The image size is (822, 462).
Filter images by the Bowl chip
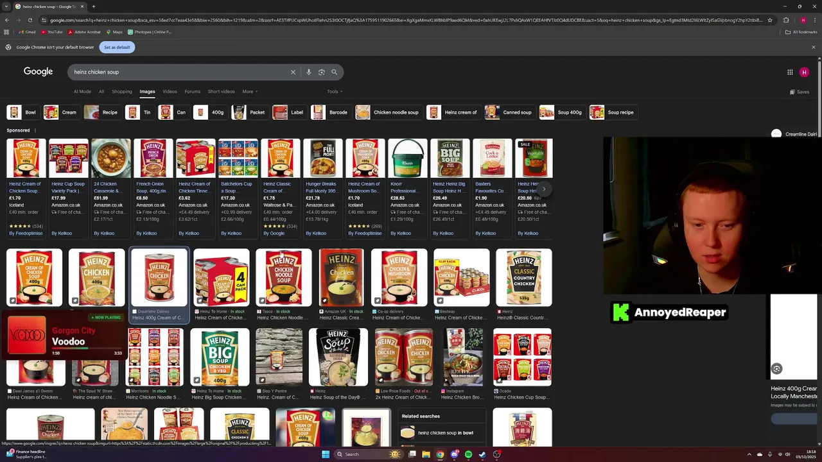[23, 112]
